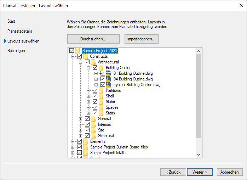This screenshot has width=247, height=180.
Task: Click the SampleProjectDetails folder icon
Action: (x=85, y=153)
